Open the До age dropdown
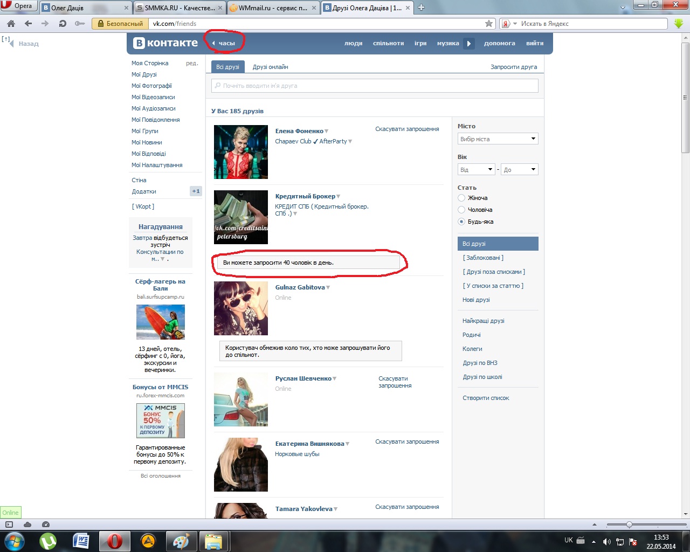This screenshot has width=690, height=552. (520, 170)
